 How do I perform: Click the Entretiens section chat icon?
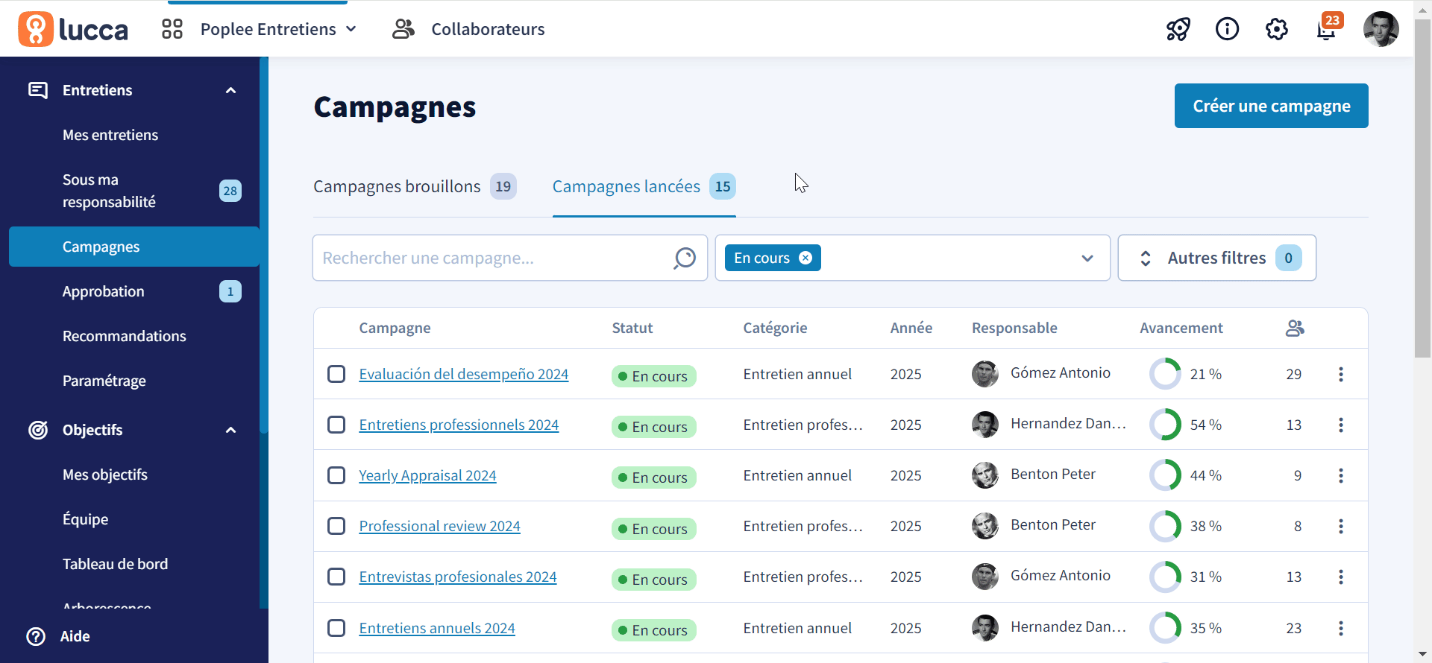(38, 90)
